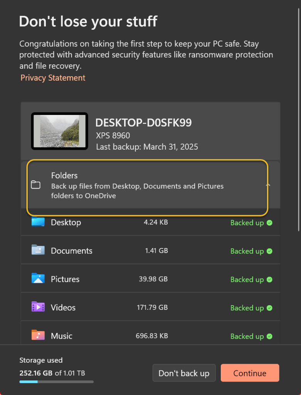Click the green checkmark on Videos row
The height and width of the screenshot is (395, 301).
[x=269, y=308]
